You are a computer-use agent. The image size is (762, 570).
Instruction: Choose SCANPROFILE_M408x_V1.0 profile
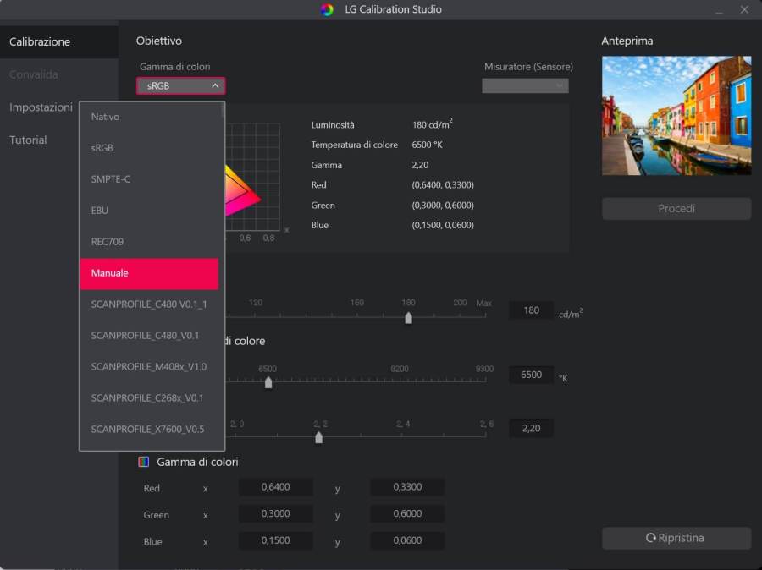149,367
